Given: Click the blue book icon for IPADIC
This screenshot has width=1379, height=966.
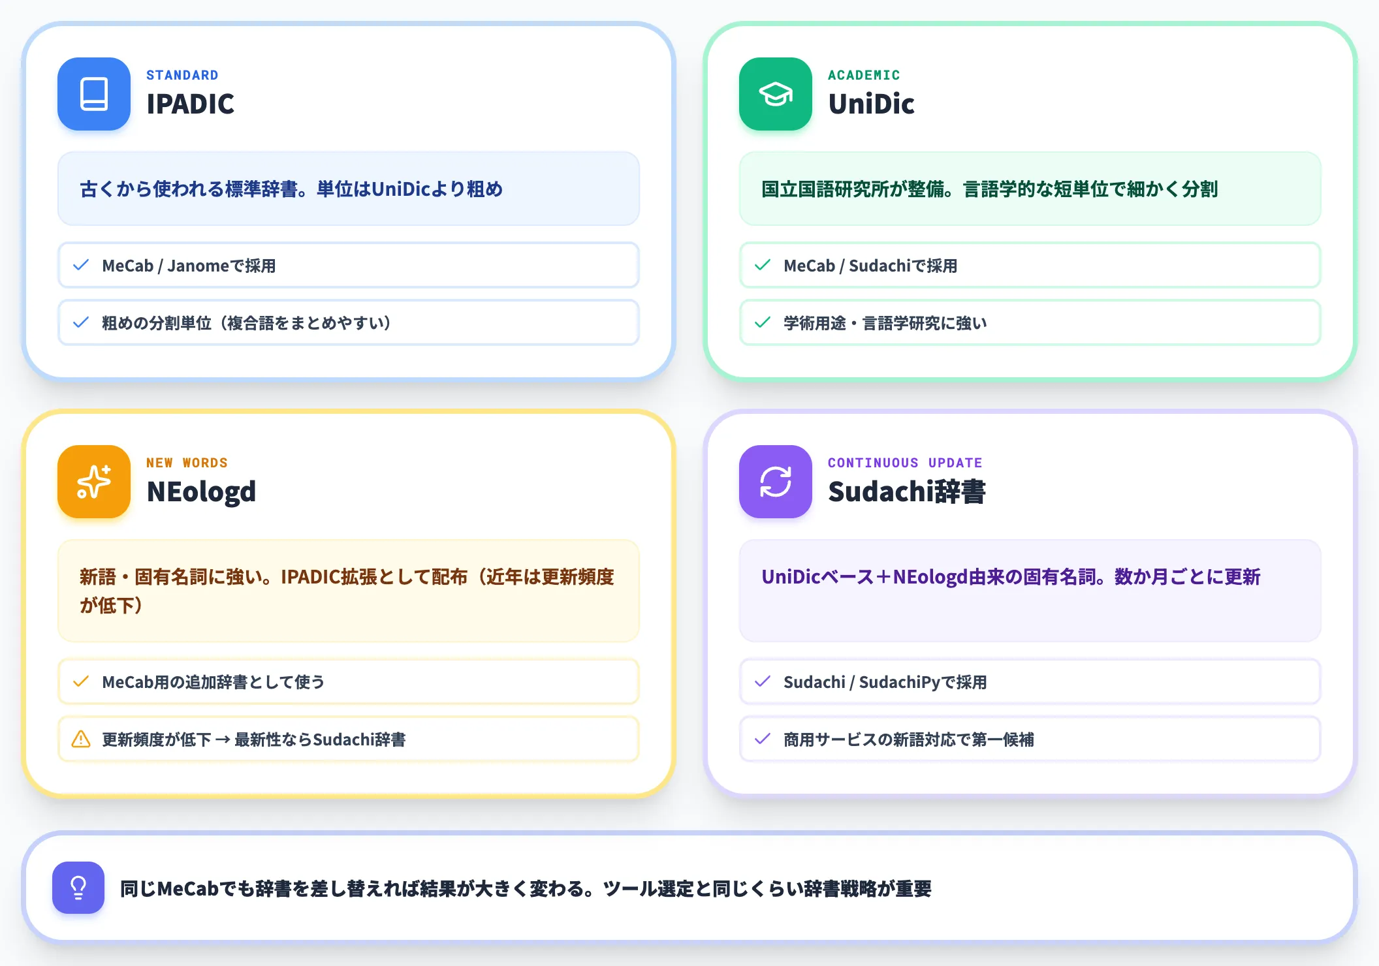Looking at the screenshot, I should (x=94, y=94).
